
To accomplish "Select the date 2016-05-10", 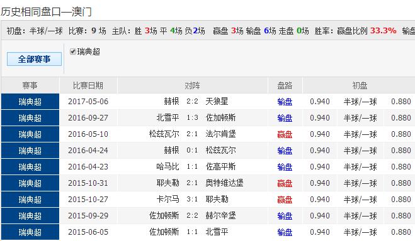I will click(88, 134).
